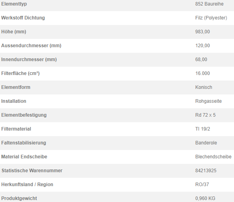Click the Rd 72 x 5 value
This screenshot has width=234, height=202.
(205, 115)
